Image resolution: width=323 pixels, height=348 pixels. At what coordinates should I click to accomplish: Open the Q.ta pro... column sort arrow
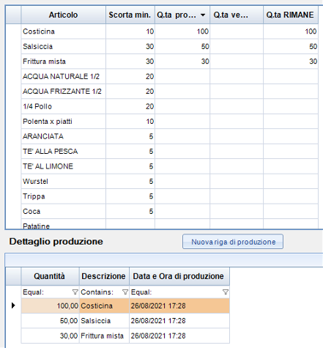tap(203, 15)
